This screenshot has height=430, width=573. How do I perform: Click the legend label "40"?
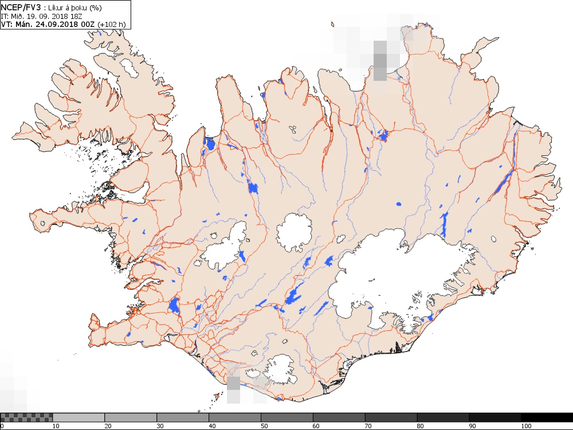(212, 426)
